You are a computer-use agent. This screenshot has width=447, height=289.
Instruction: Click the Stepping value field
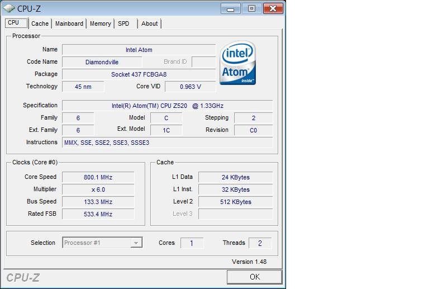(x=254, y=118)
